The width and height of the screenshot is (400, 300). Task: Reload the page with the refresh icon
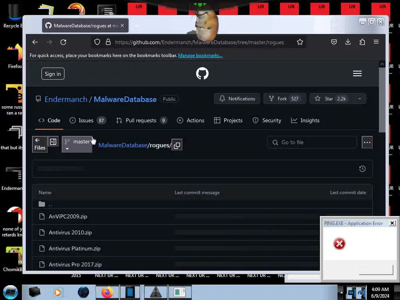pyautogui.click(x=63, y=42)
